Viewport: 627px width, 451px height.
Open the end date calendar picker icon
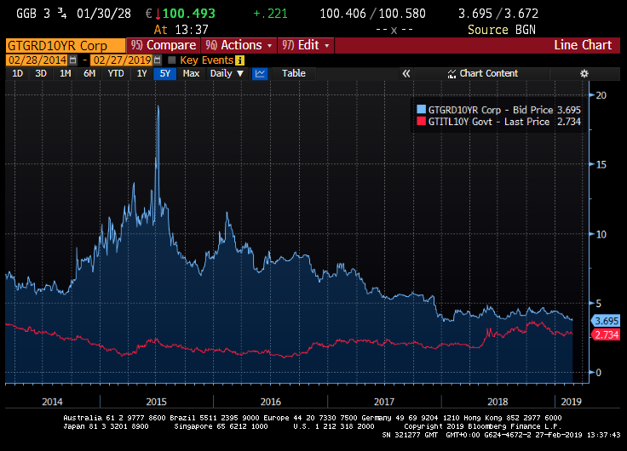pos(158,60)
